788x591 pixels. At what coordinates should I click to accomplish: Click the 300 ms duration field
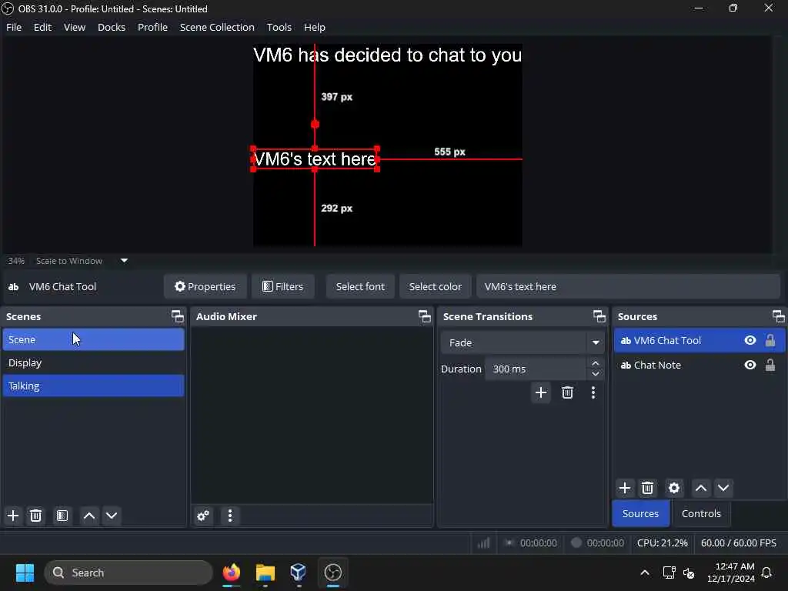(535, 369)
